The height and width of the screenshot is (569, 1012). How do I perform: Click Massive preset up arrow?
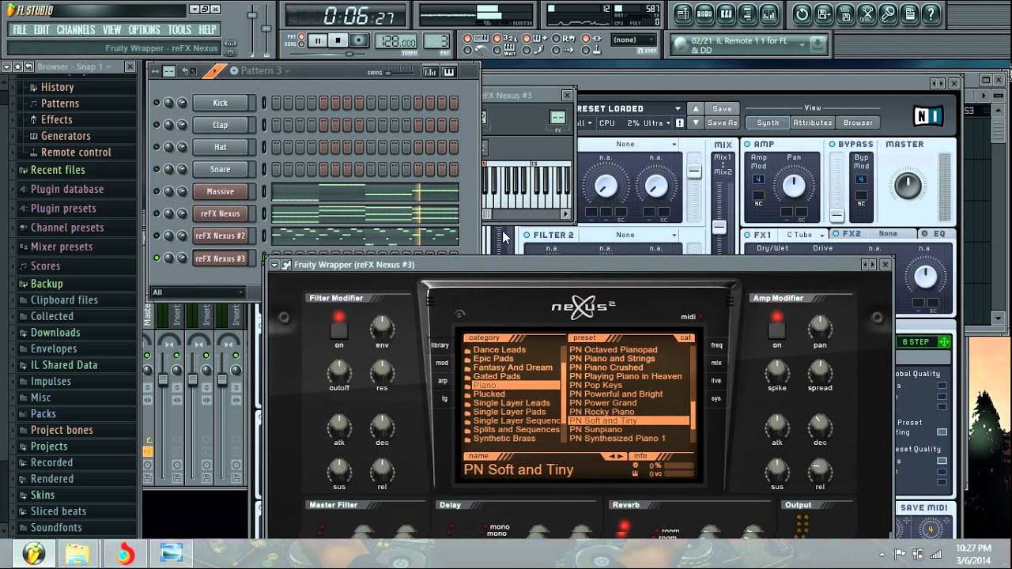pos(696,109)
